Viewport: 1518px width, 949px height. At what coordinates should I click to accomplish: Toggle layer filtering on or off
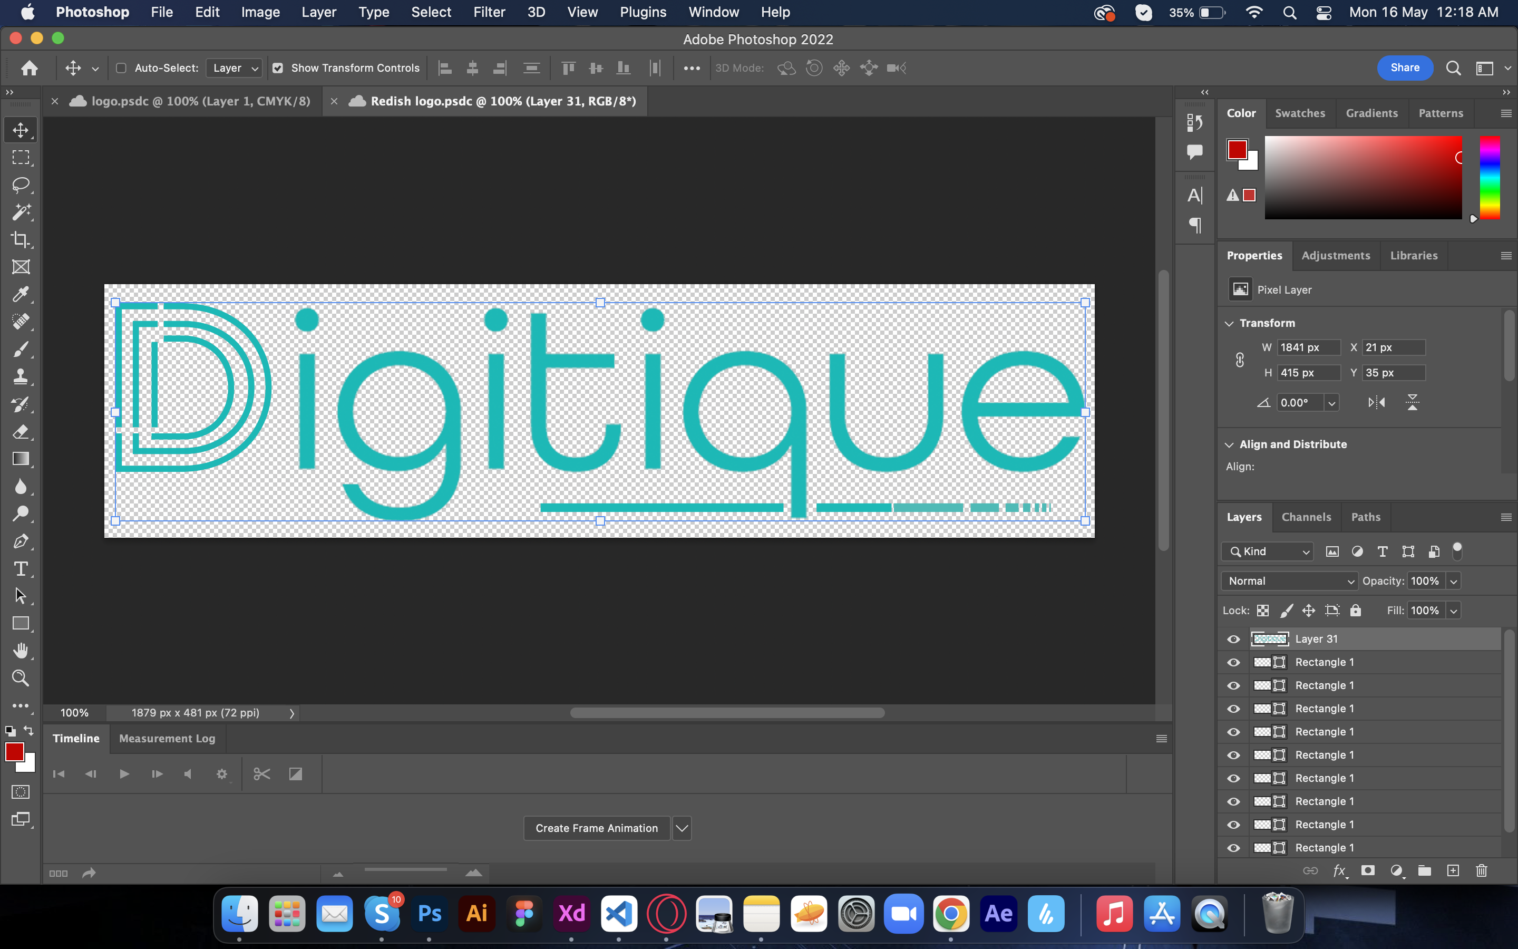(x=1457, y=550)
